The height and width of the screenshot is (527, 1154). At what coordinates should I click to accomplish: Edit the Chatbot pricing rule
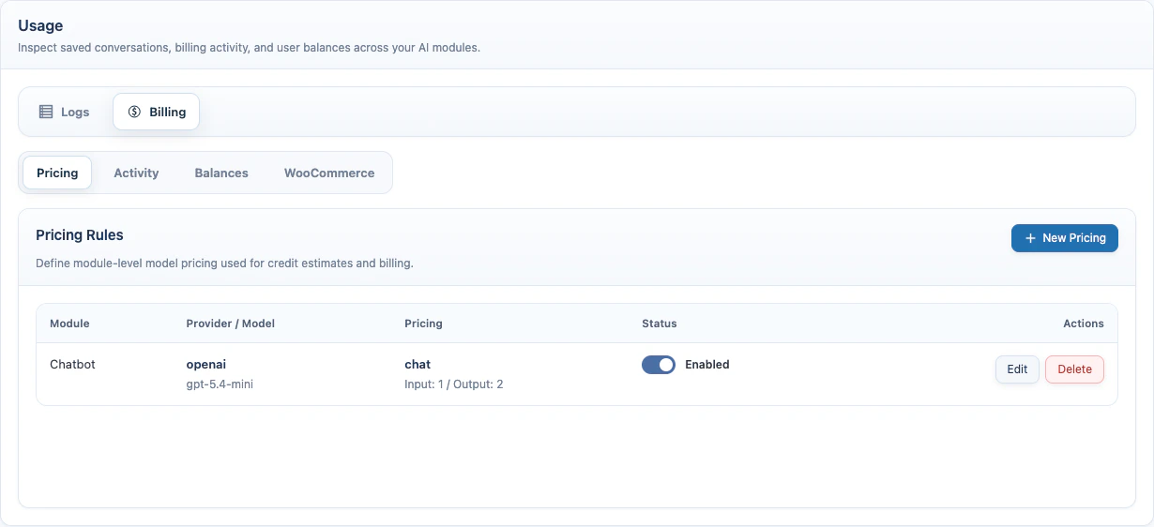pyautogui.click(x=1017, y=369)
